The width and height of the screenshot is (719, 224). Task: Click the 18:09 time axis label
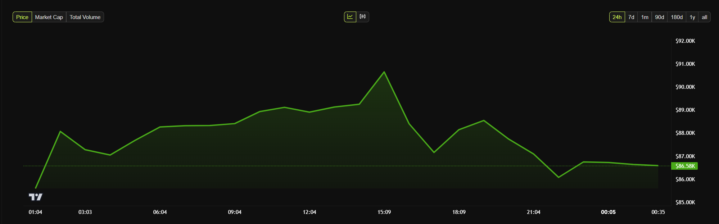coord(459,212)
